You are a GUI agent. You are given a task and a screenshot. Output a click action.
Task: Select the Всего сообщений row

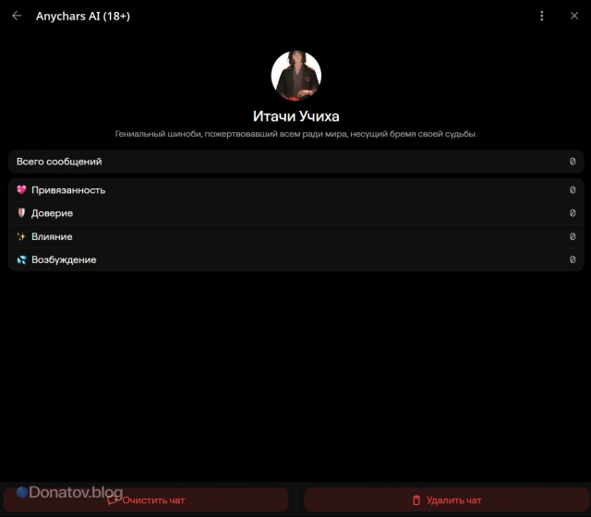(x=295, y=162)
